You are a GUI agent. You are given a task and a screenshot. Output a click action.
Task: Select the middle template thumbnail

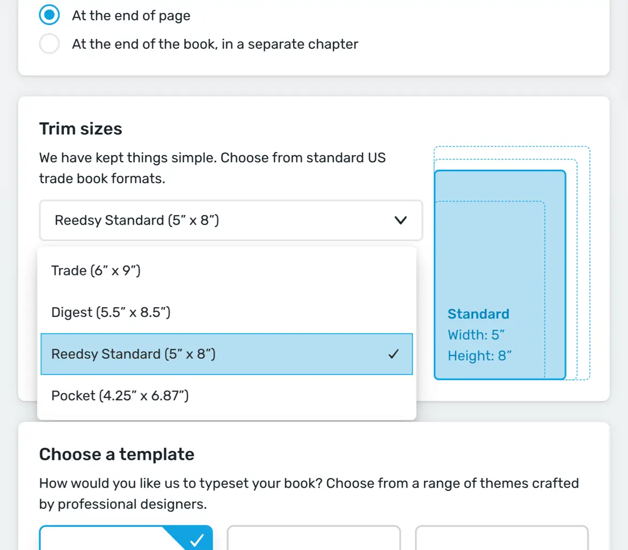(x=313, y=539)
